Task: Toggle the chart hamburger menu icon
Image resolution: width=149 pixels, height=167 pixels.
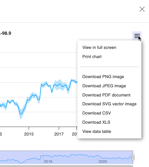Action: pos(137,36)
